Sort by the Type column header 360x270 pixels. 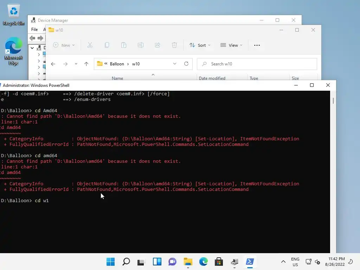(x=254, y=78)
